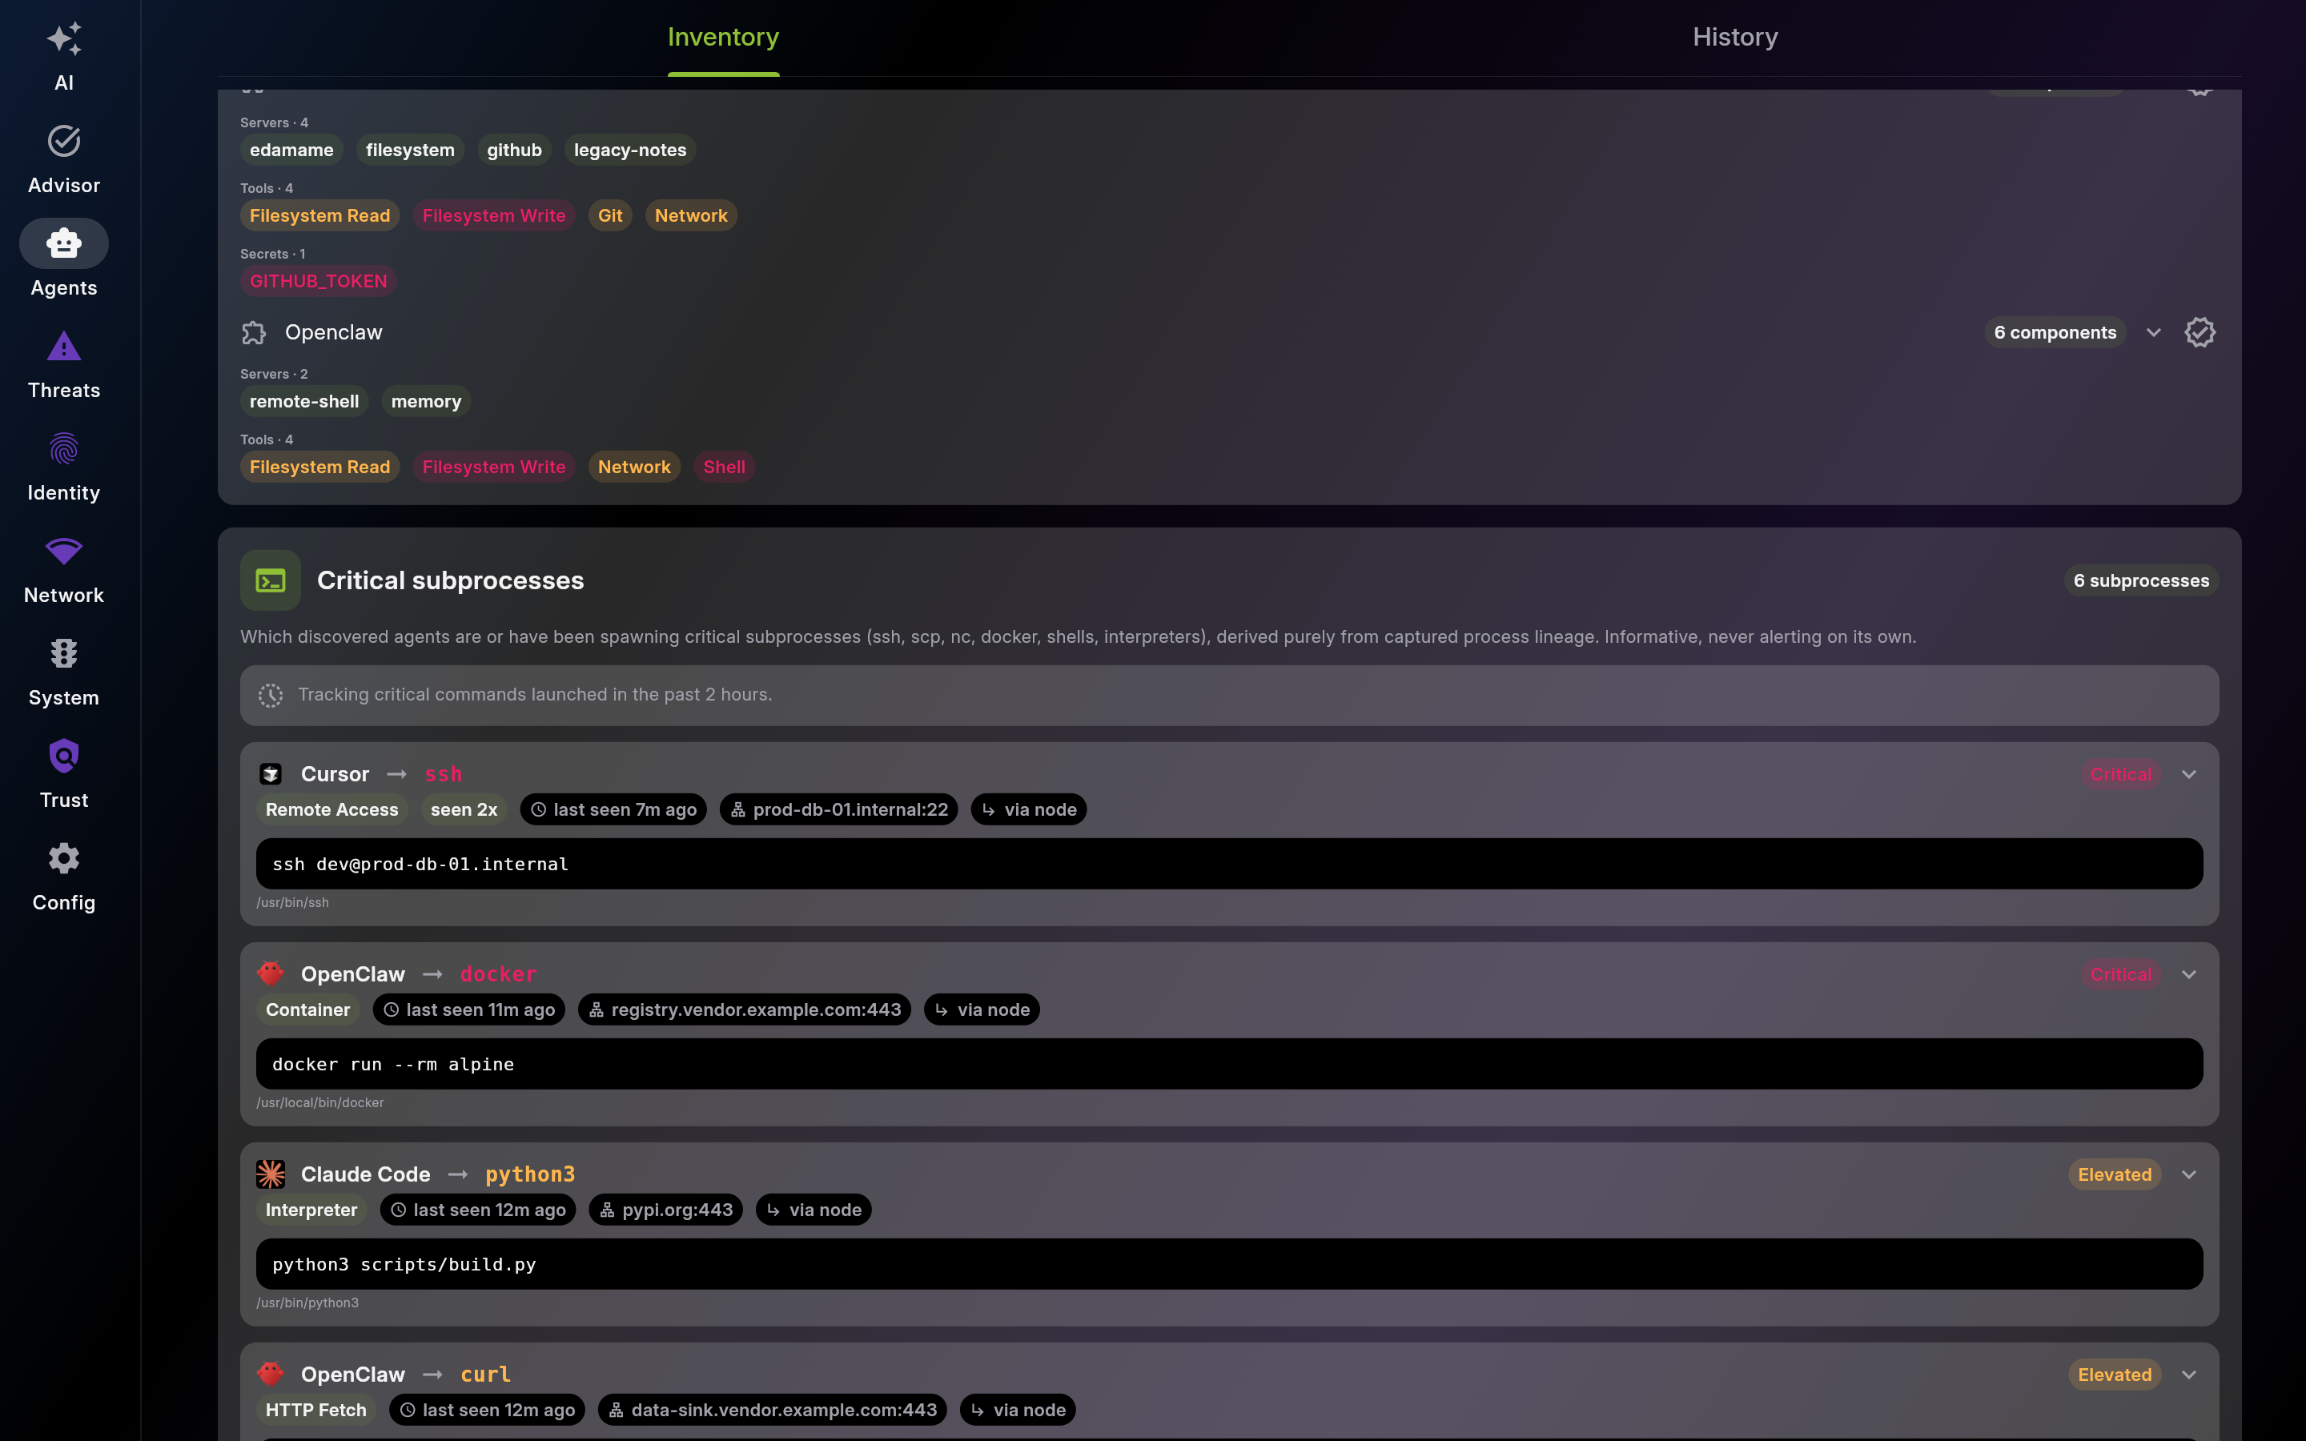This screenshot has height=1441, width=2306.
Task: Click the remote-shell server chip
Action: click(x=304, y=401)
